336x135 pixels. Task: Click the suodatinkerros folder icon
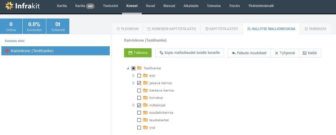pos(146,112)
